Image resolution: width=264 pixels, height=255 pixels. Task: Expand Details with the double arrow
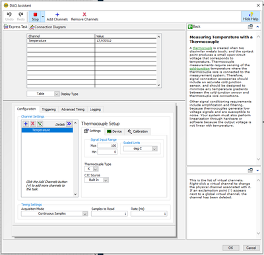click(69, 124)
